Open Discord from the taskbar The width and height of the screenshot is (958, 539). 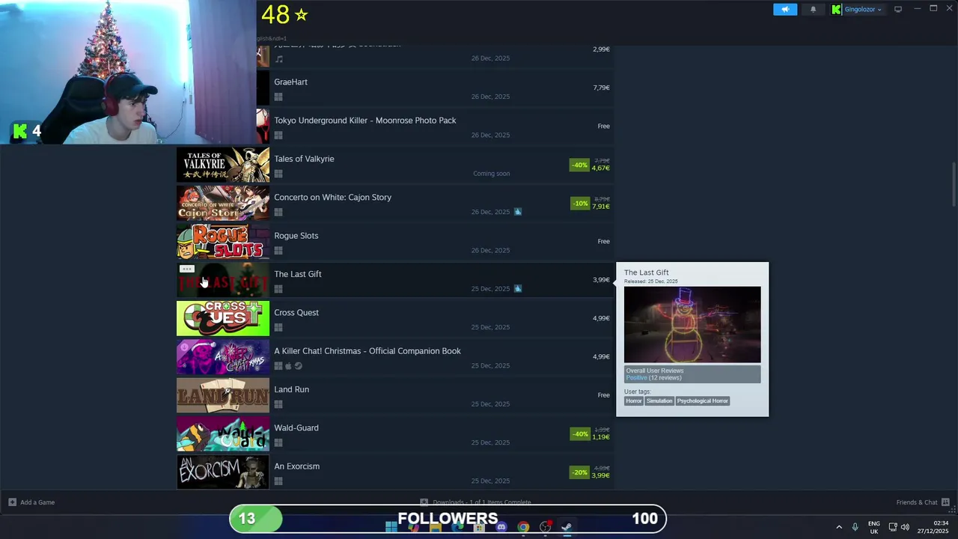501,527
